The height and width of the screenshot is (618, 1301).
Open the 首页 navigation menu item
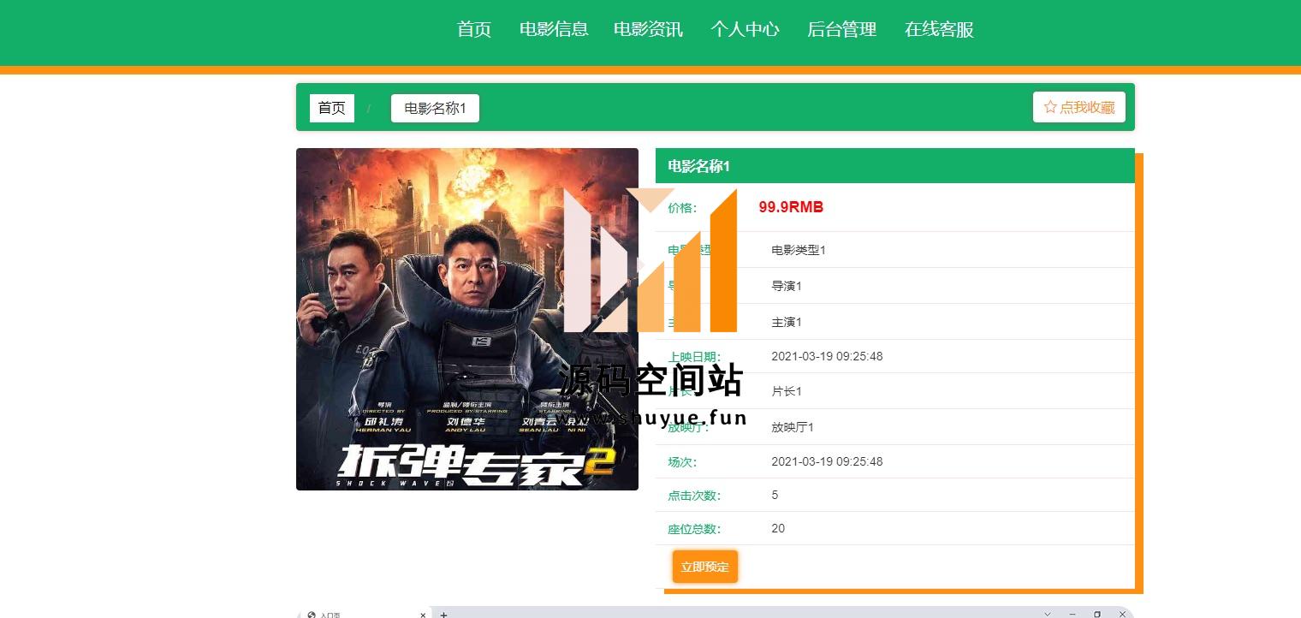[474, 30]
